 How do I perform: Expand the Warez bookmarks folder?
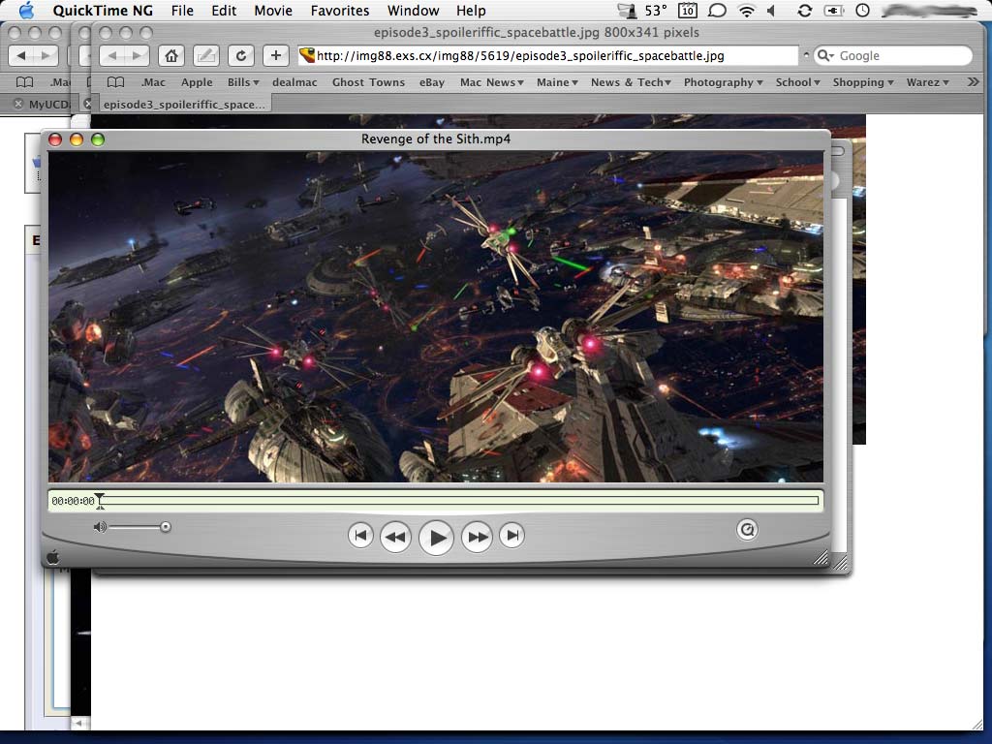click(x=927, y=82)
